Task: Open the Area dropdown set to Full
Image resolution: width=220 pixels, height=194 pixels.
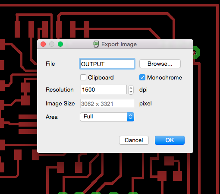Action: click(x=107, y=117)
